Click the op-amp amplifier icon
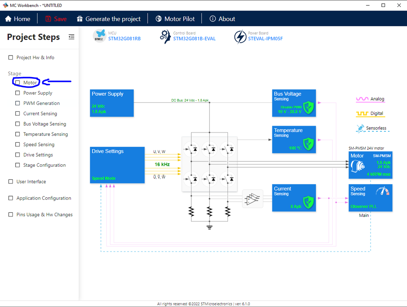This screenshot has width=407, height=307. pyautogui.click(x=252, y=199)
